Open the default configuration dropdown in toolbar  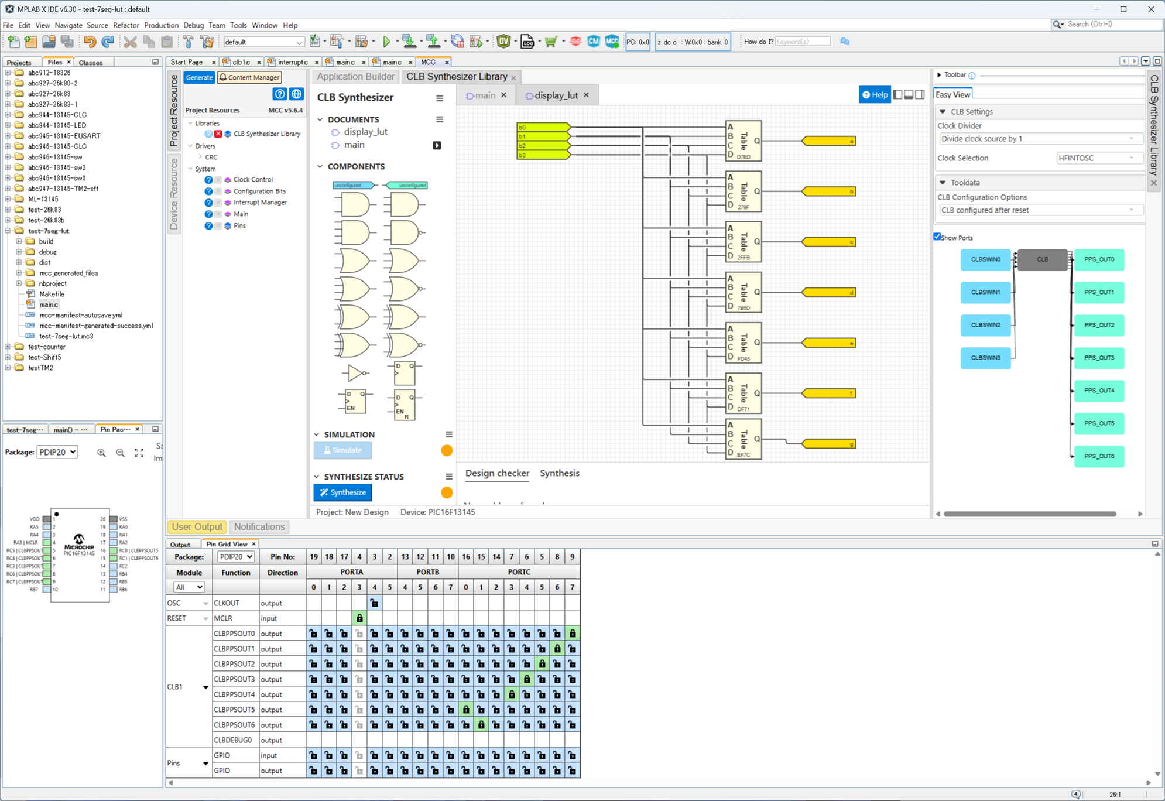(x=263, y=42)
